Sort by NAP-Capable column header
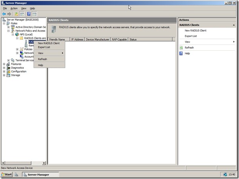 point(119,39)
